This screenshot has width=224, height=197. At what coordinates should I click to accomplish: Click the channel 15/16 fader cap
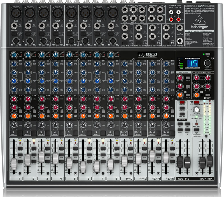click(x=166, y=157)
